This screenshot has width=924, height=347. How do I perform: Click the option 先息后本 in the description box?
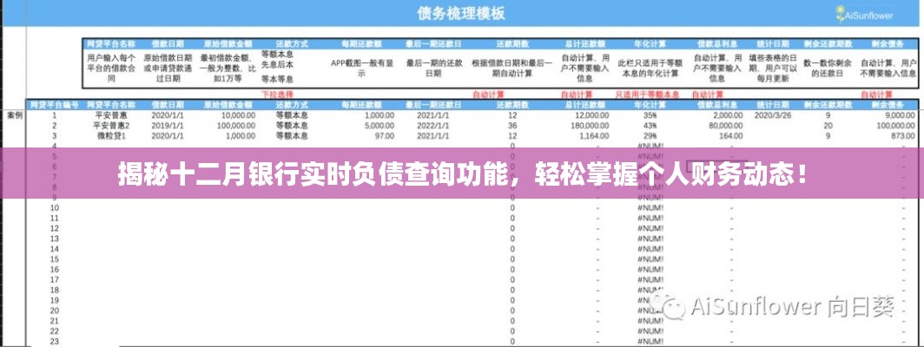(x=277, y=65)
